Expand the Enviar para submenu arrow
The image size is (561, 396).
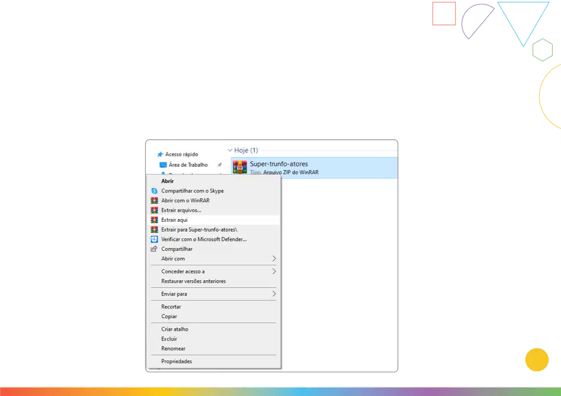[274, 294]
